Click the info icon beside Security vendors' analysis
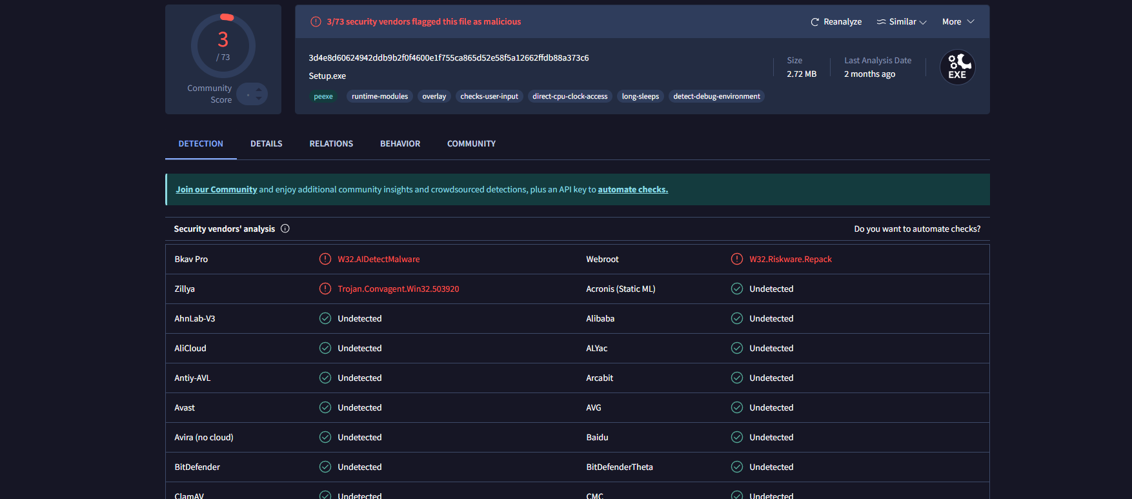This screenshot has width=1132, height=499. point(285,229)
